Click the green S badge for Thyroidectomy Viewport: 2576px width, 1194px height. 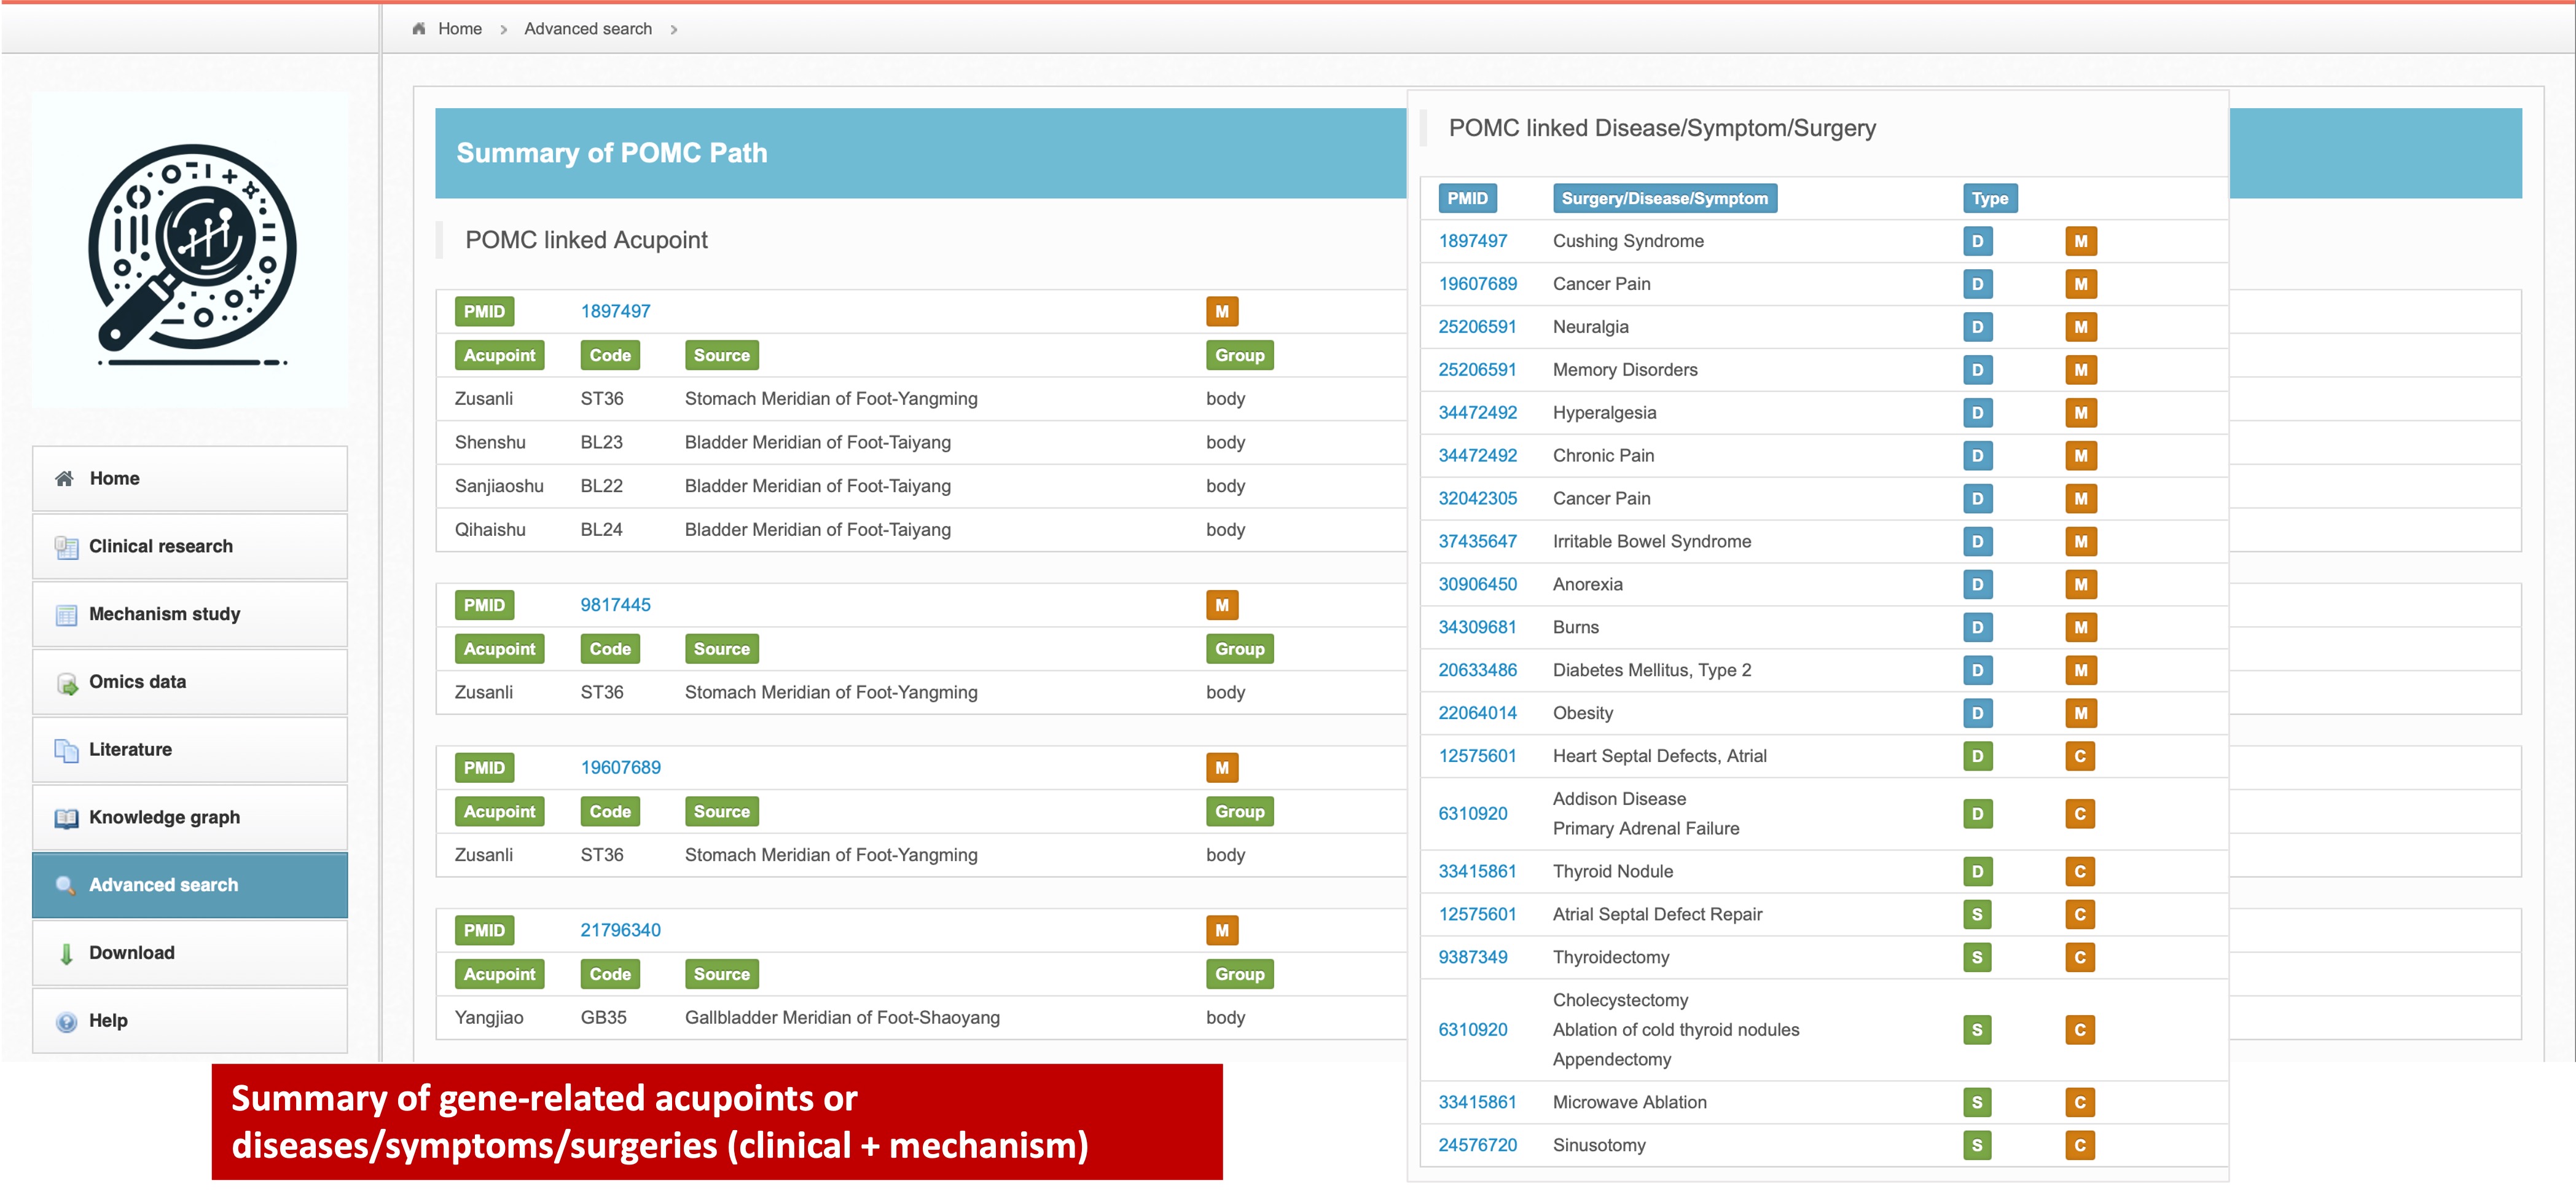(x=1976, y=957)
